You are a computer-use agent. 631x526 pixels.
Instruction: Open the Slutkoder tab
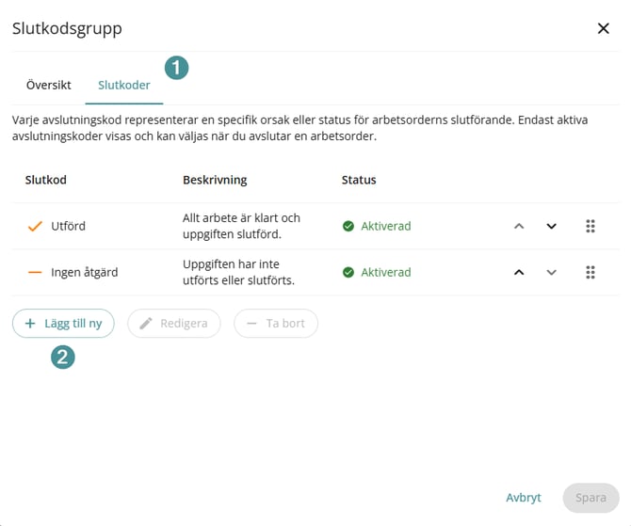pyautogui.click(x=124, y=86)
